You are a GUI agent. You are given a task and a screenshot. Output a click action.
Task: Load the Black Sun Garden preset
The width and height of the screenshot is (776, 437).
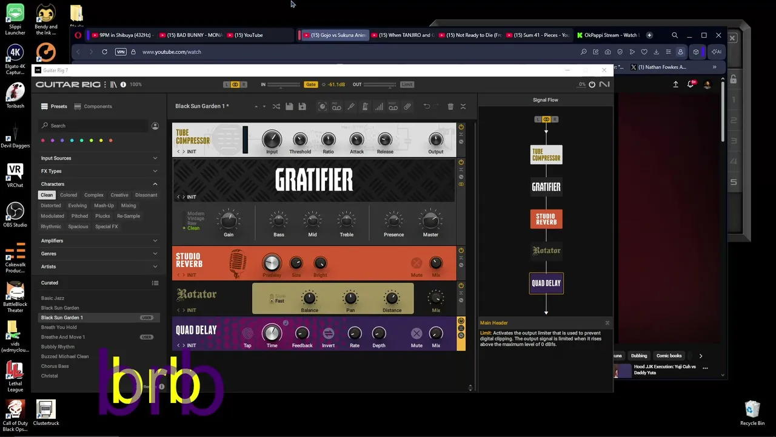[x=60, y=308]
